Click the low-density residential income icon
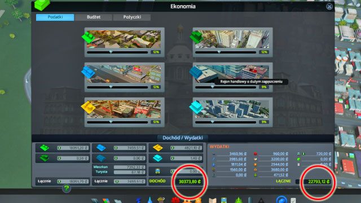 (x=45, y=148)
